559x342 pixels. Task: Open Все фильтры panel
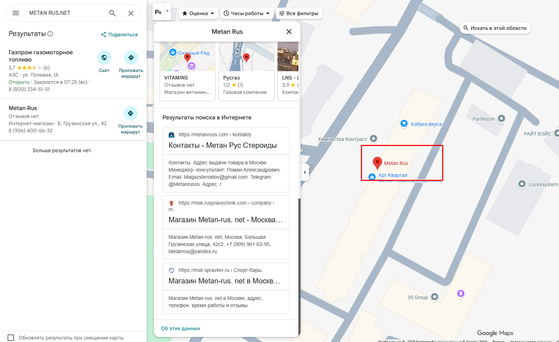point(299,13)
